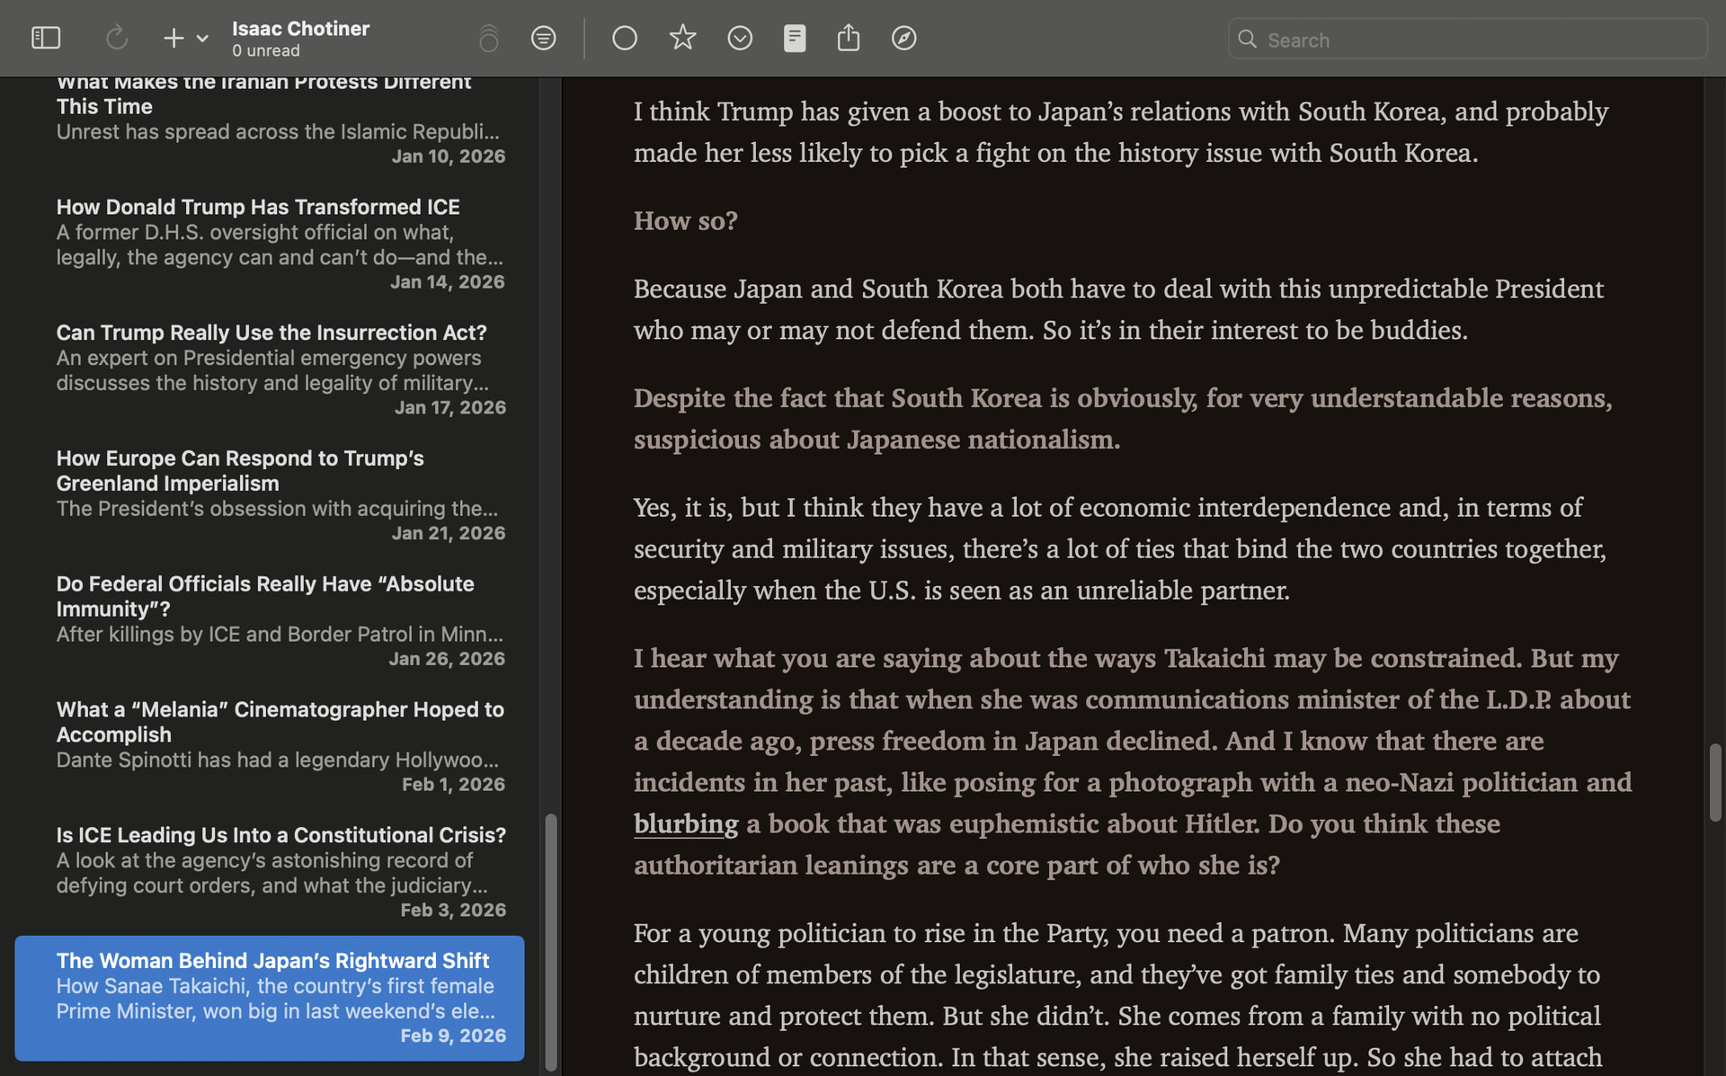1726x1076 pixels.
Task: Expand the add menu chevron
Action: click(x=202, y=39)
